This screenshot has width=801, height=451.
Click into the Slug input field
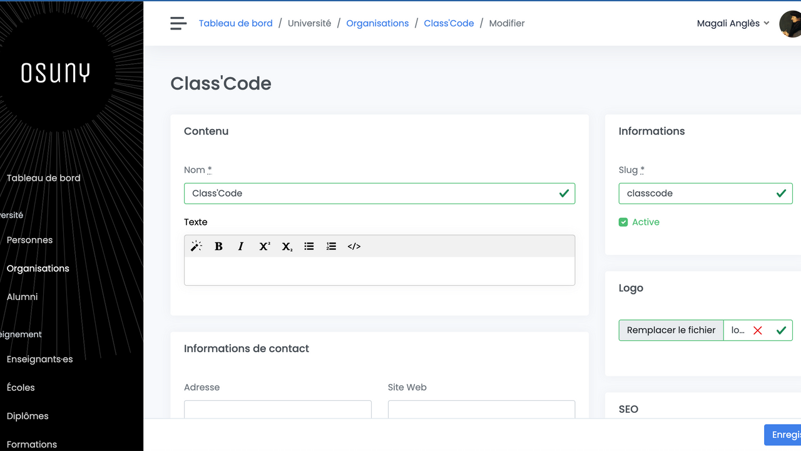coord(695,194)
